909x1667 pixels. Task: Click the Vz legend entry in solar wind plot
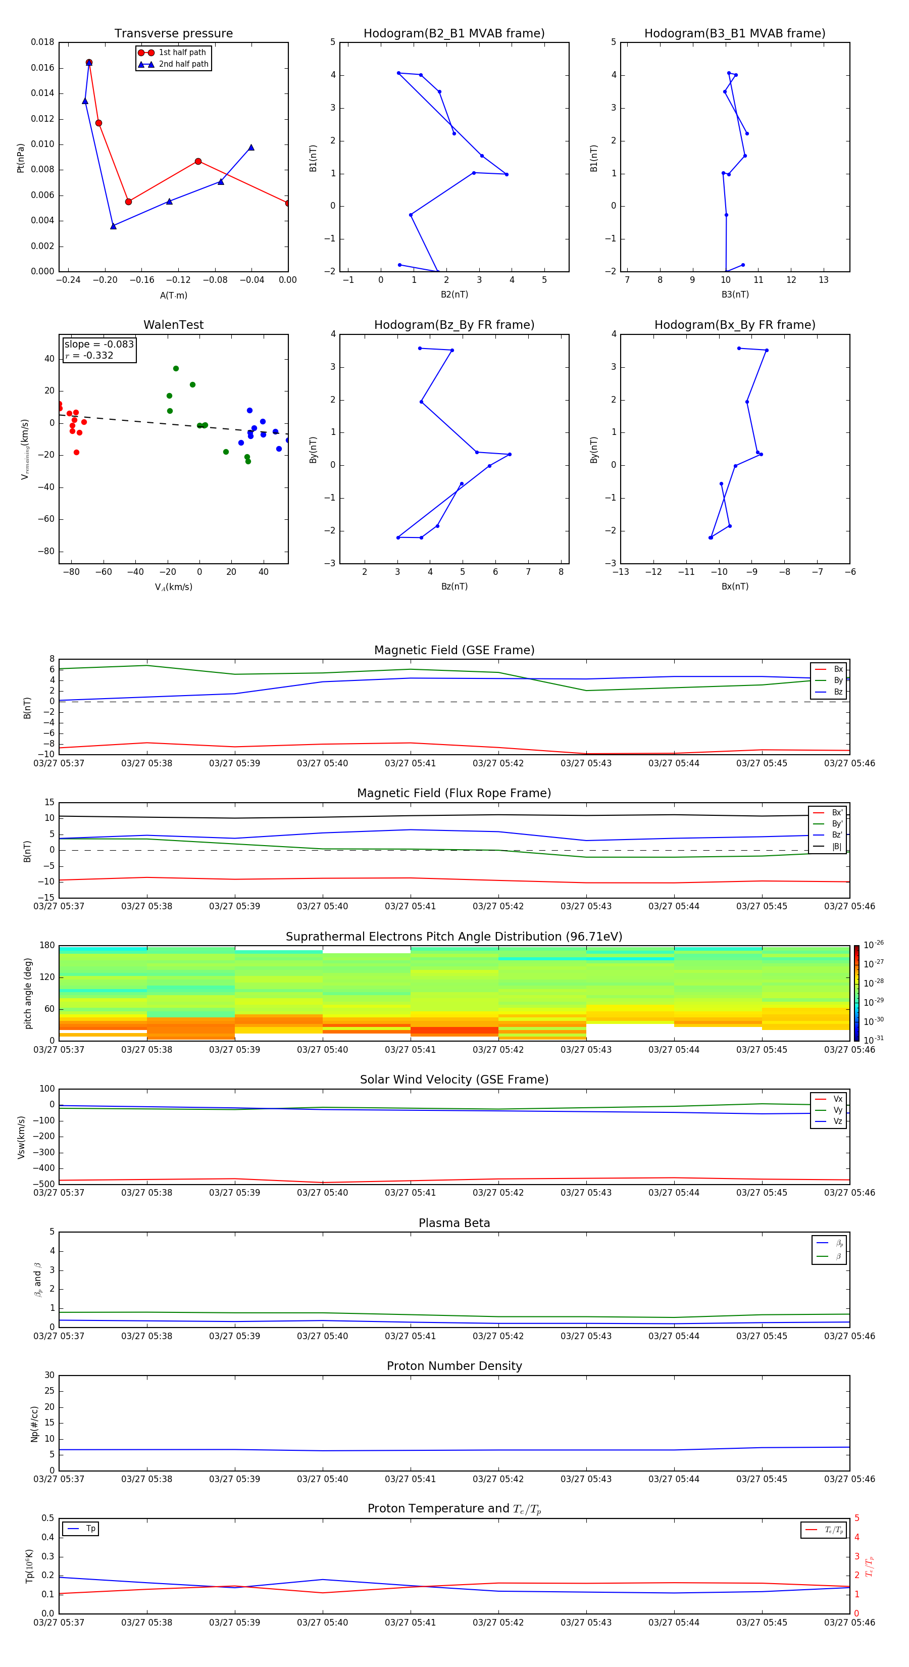tap(829, 1121)
